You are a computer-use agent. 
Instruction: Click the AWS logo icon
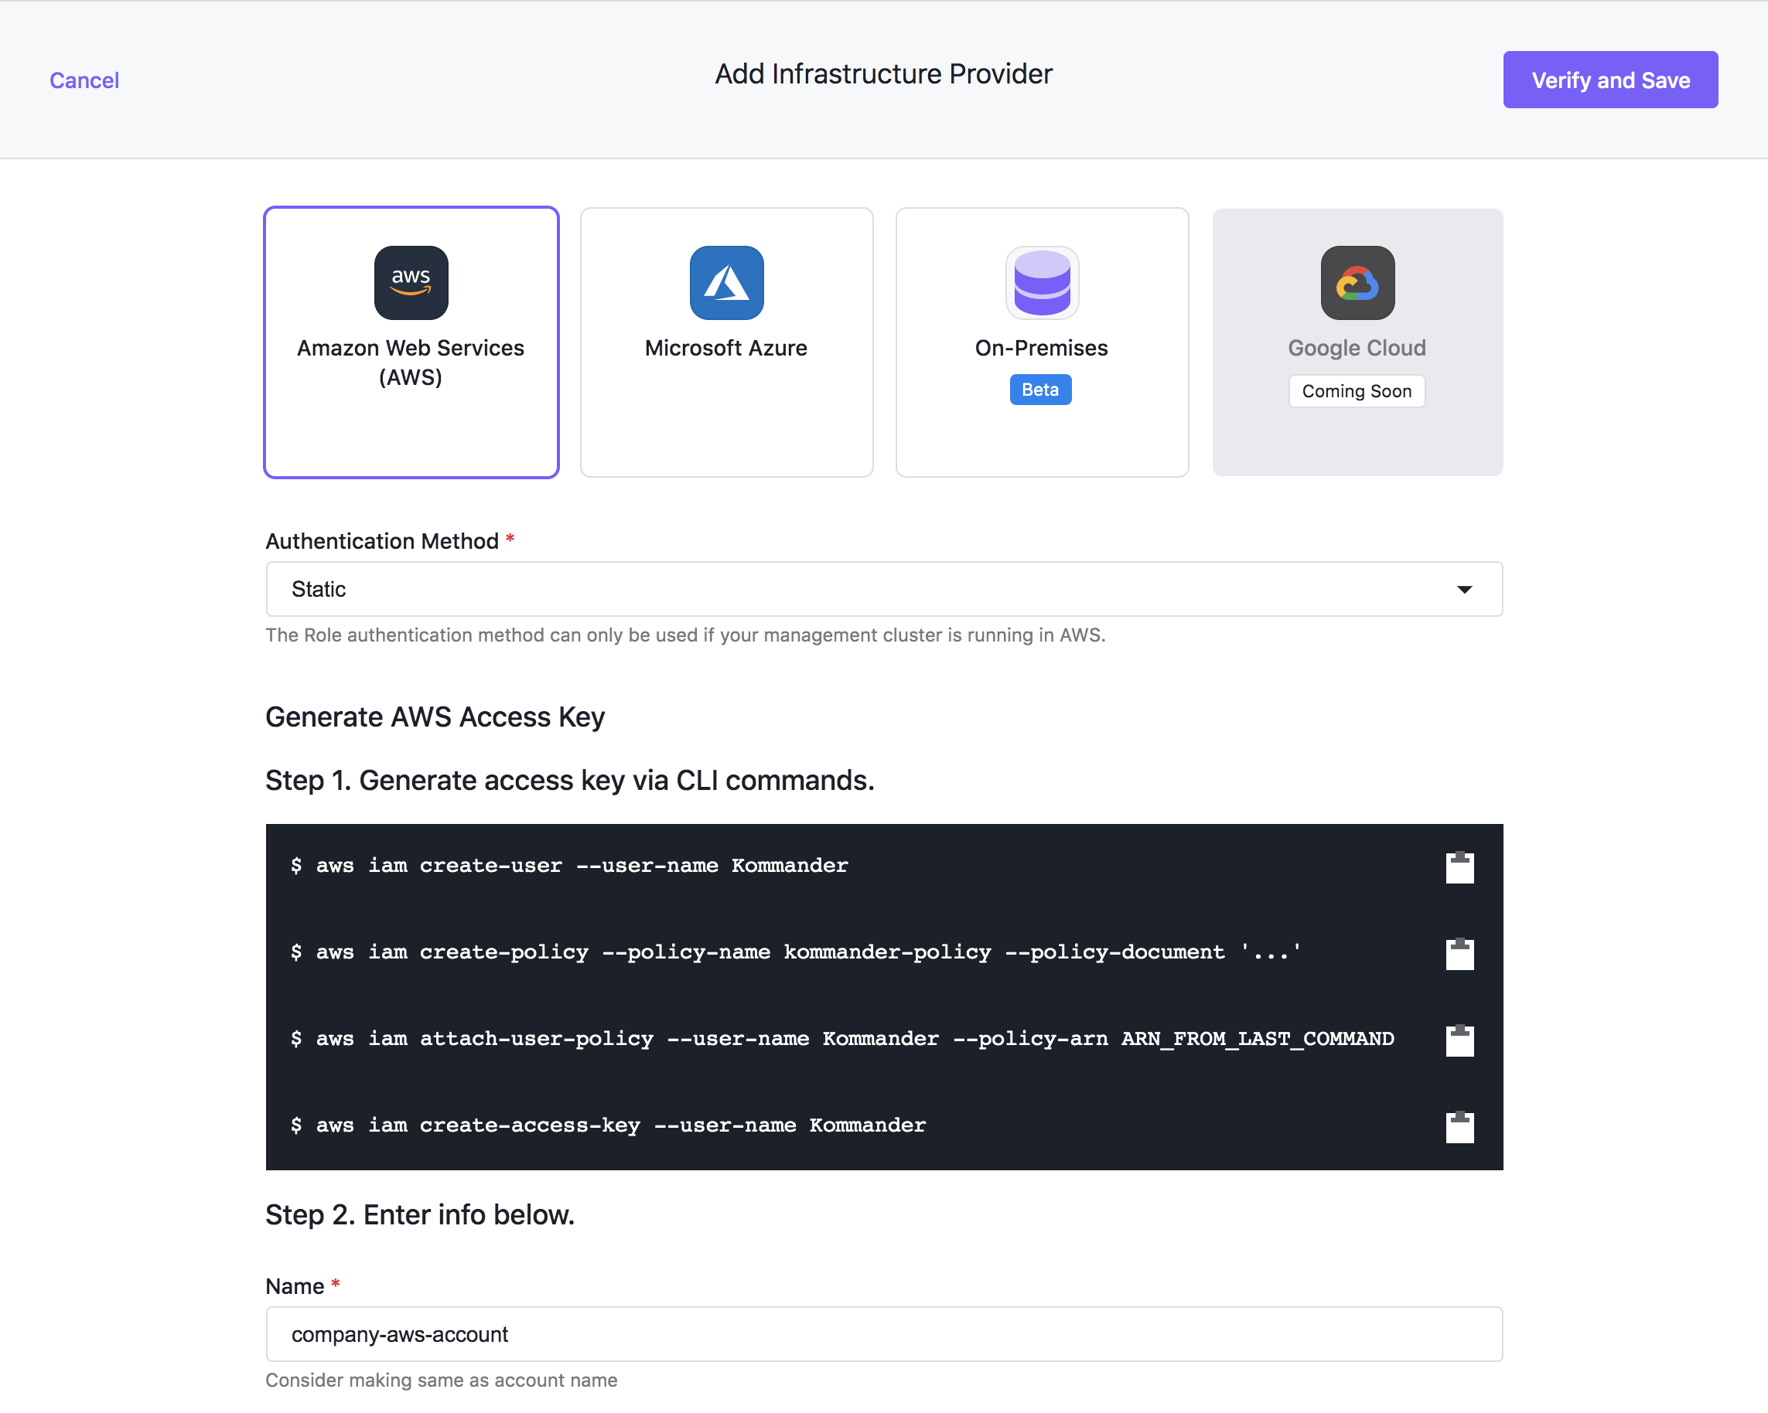(x=411, y=283)
